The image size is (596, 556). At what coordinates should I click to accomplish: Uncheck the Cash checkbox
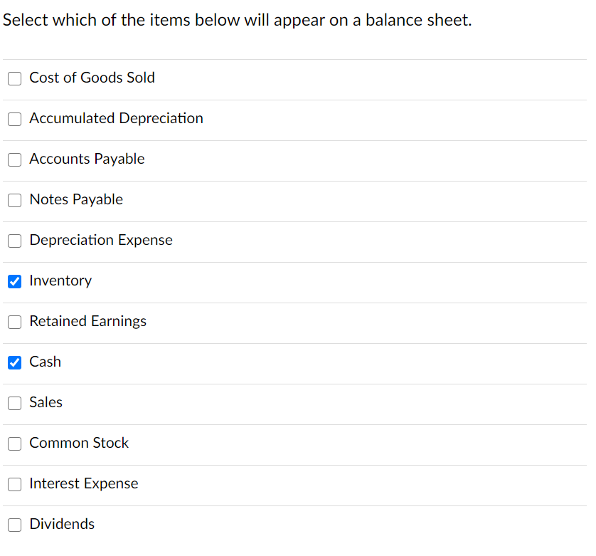point(14,362)
